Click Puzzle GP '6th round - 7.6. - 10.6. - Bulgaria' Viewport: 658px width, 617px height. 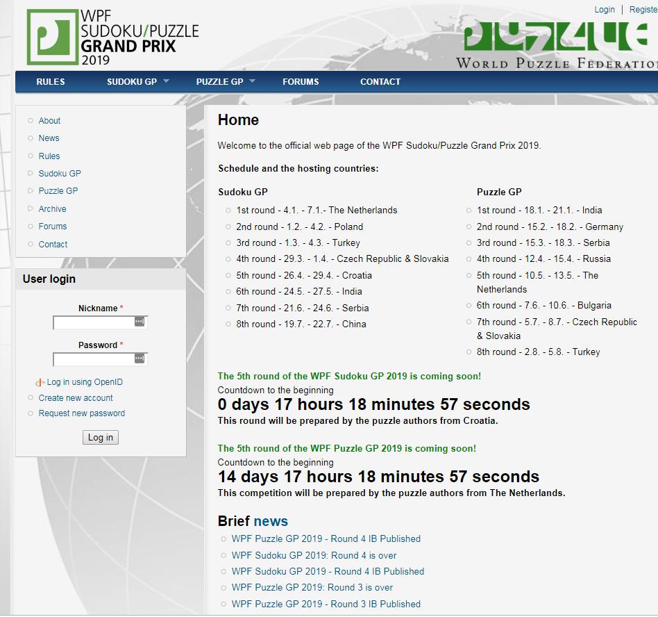544,305
